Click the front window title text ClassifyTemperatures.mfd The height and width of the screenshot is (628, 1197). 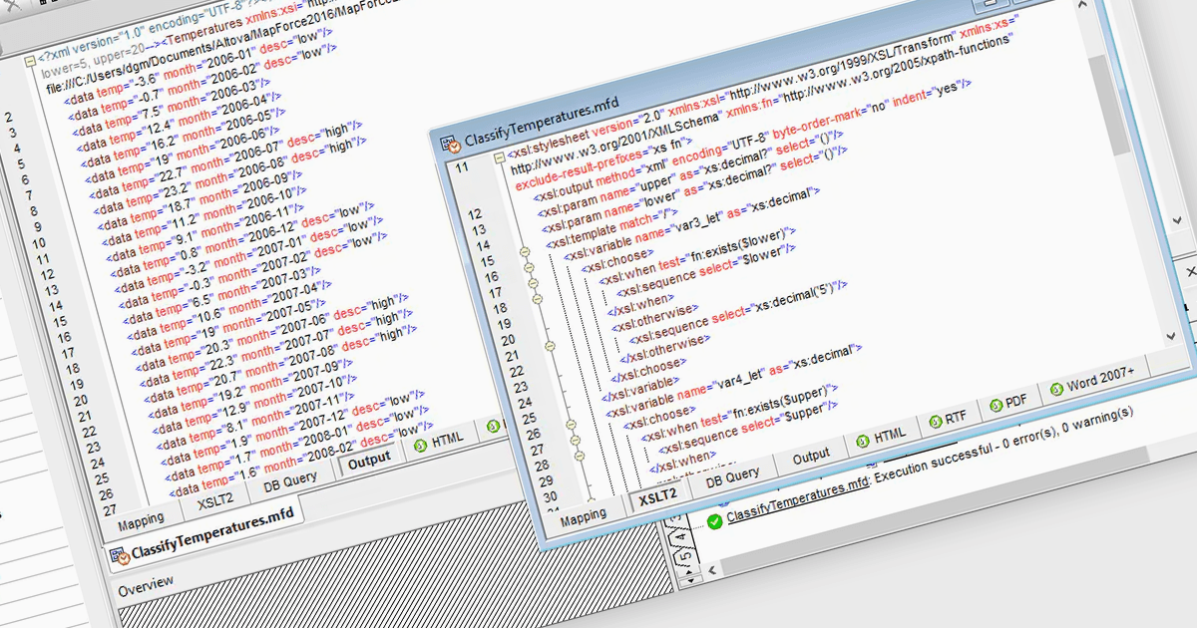pyautogui.click(x=543, y=121)
